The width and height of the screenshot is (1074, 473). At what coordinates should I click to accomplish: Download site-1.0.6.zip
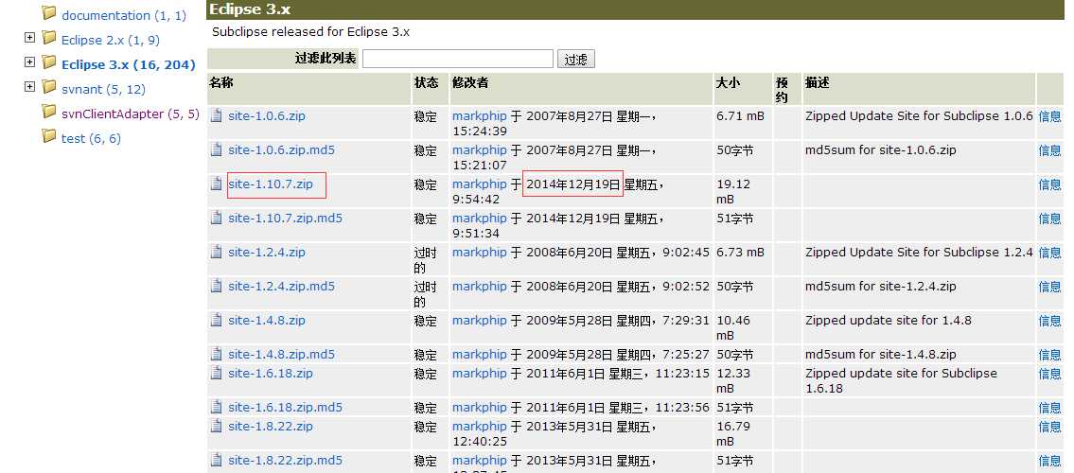coord(267,115)
